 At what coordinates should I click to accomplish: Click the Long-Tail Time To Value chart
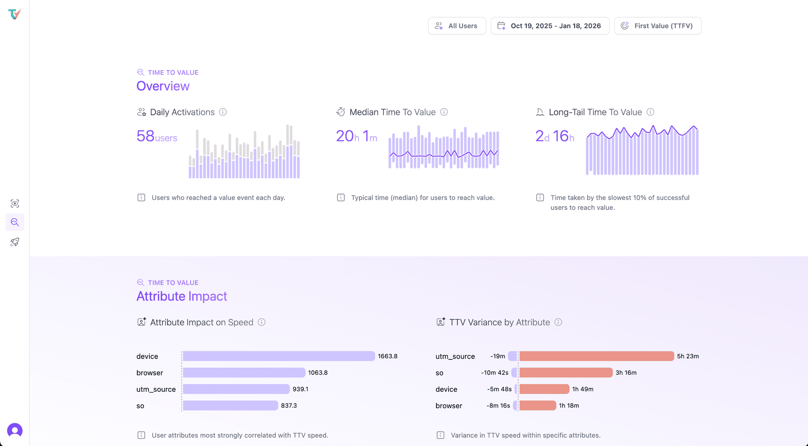pos(642,151)
